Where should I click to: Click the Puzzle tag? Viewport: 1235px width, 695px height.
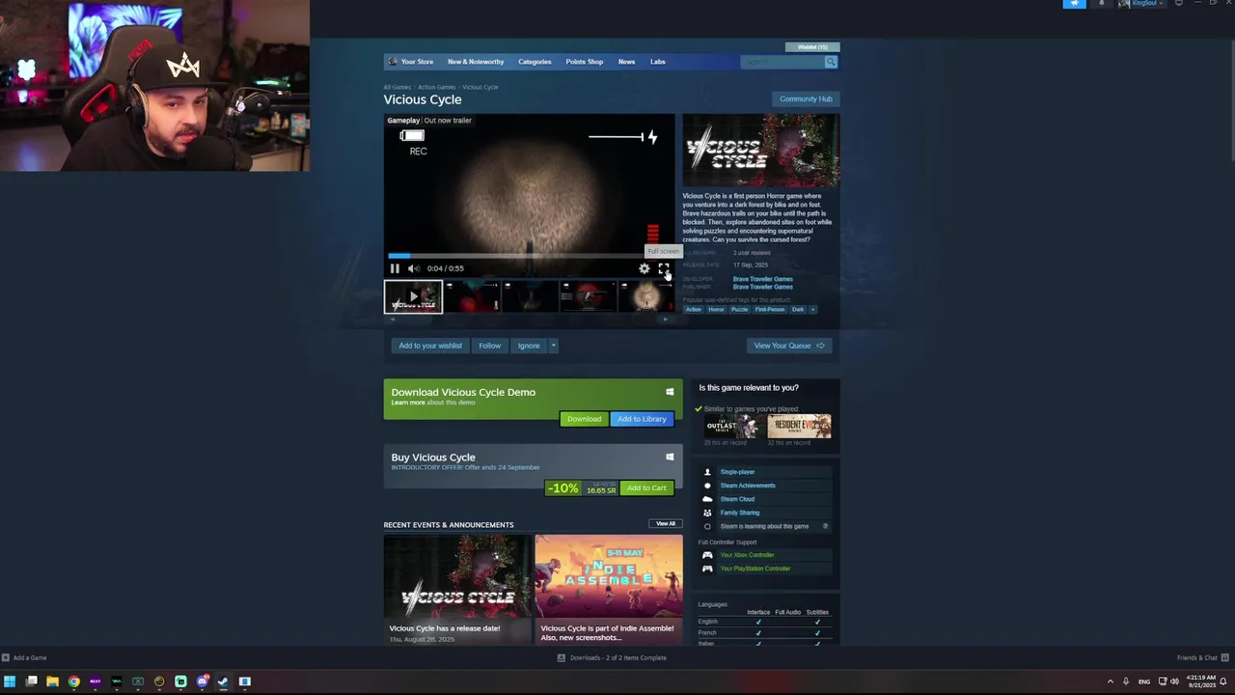coord(739,310)
